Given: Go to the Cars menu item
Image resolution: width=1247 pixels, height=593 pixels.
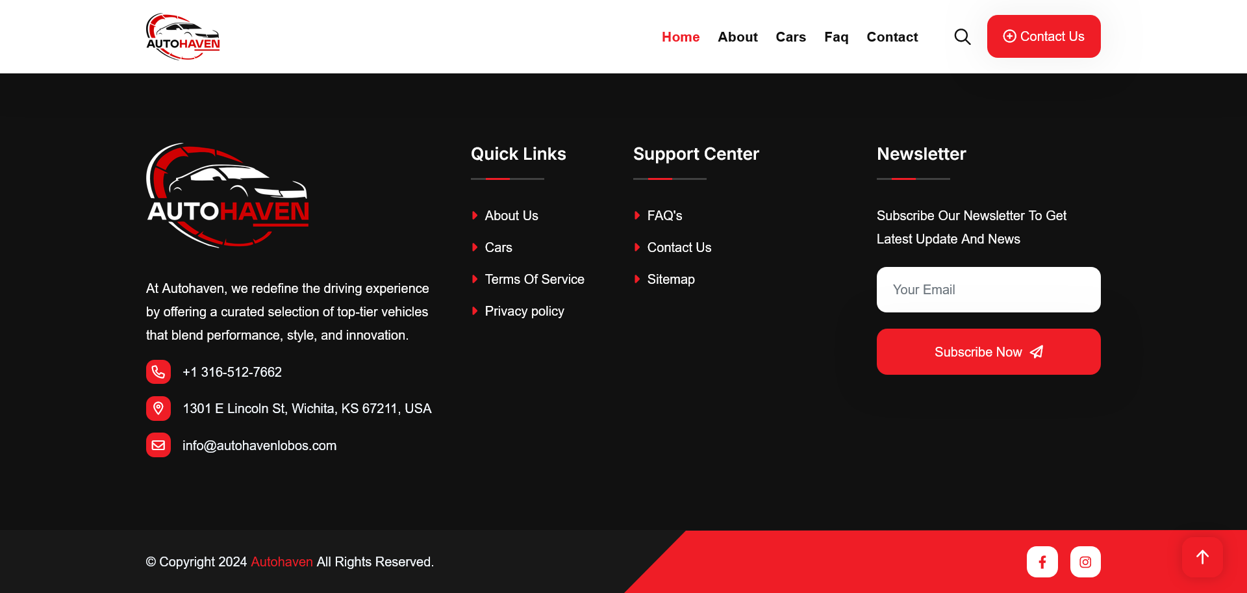Looking at the screenshot, I should point(790,37).
